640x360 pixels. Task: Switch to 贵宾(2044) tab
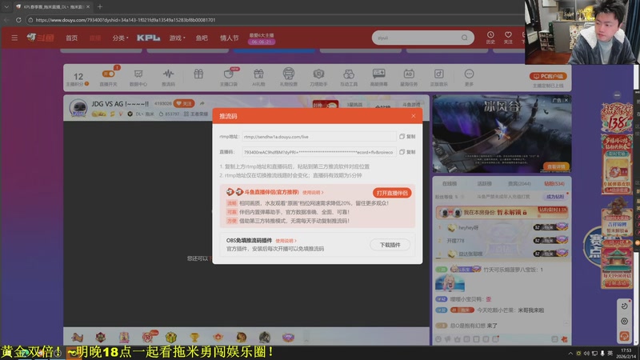pyautogui.click(x=519, y=184)
